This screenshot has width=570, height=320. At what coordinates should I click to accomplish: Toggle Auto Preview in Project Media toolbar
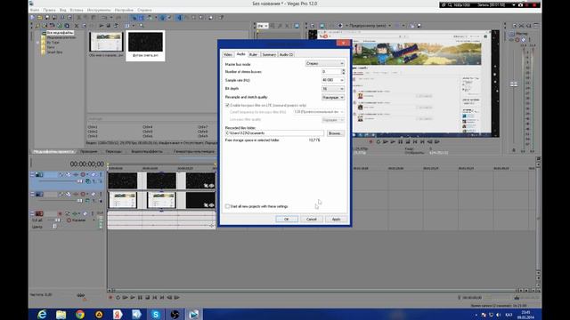tap(116, 26)
